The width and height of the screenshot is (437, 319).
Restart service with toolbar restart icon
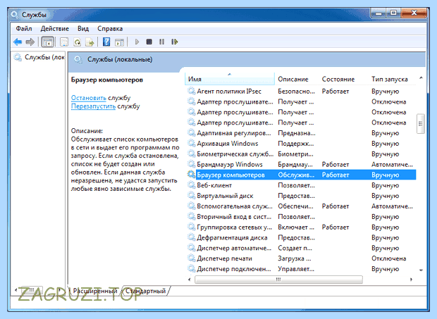click(x=175, y=42)
